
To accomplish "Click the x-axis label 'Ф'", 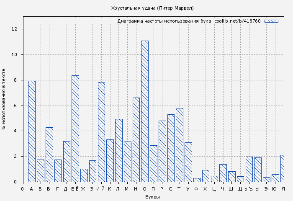I will 196,189.
